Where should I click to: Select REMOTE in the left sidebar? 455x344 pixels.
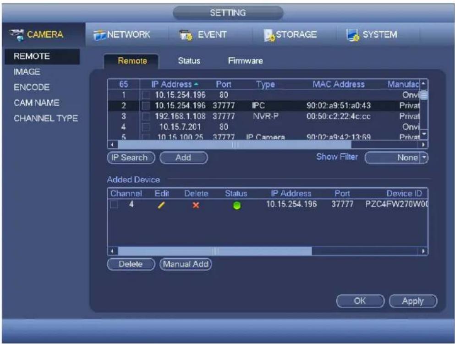tap(42, 56)
